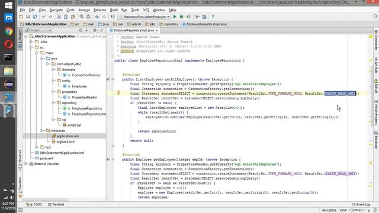Click the Redo arrow icon
Image resolution: width=379 pixels, height=213 pixels.
pyautogui.click(x=50, y=17)
